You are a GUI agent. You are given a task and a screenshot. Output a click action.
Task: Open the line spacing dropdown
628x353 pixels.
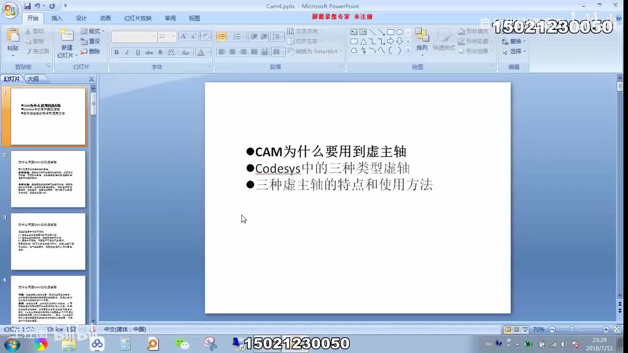click(278, 37)
